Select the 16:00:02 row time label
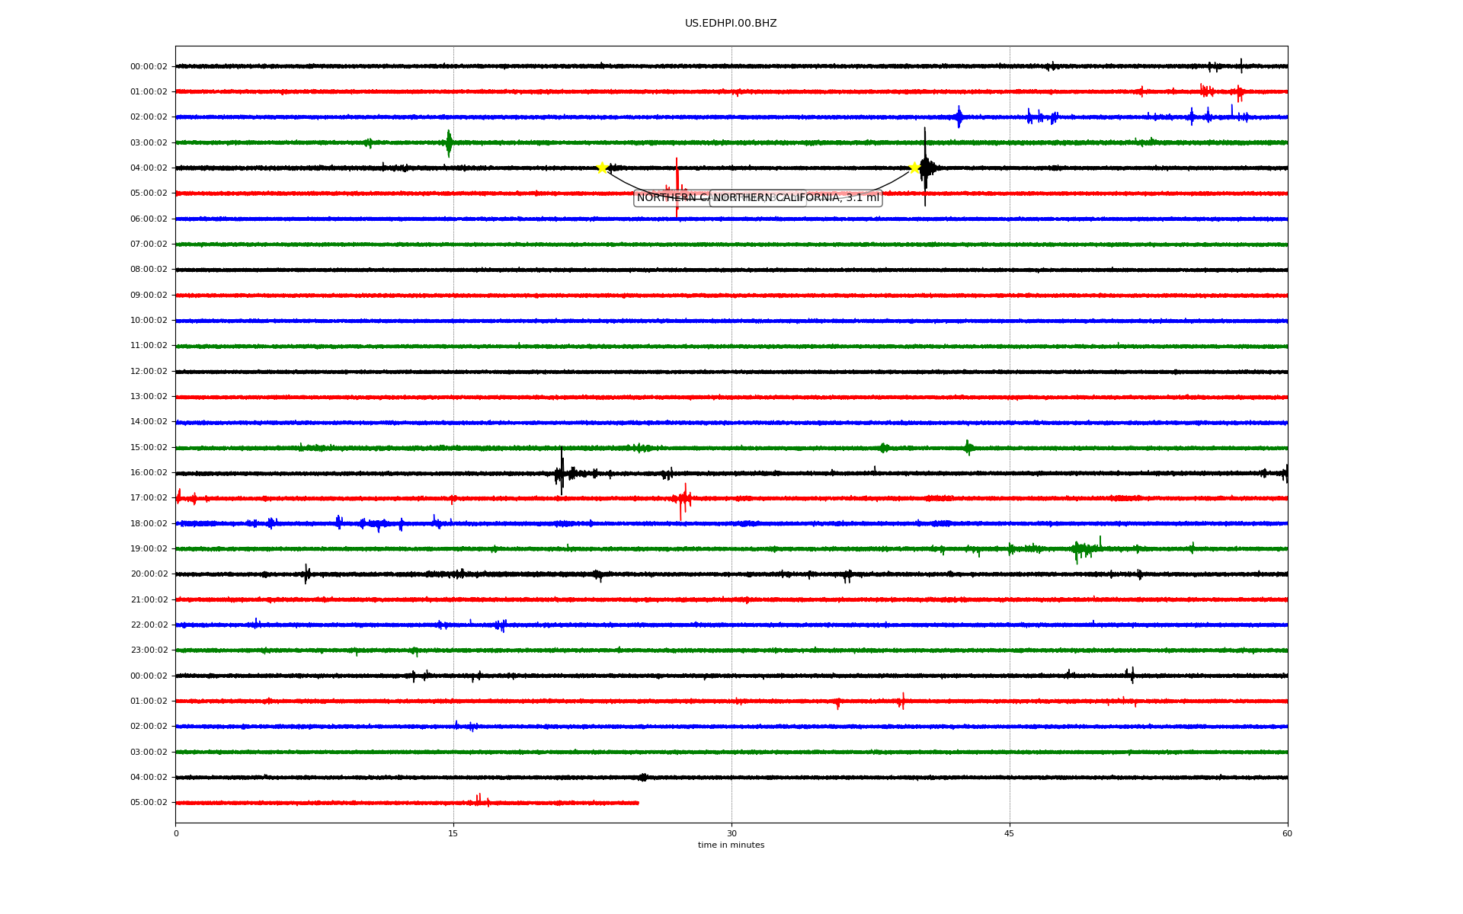The height and width of the screenshot is (914, 1463). click(x=149, y=473)
